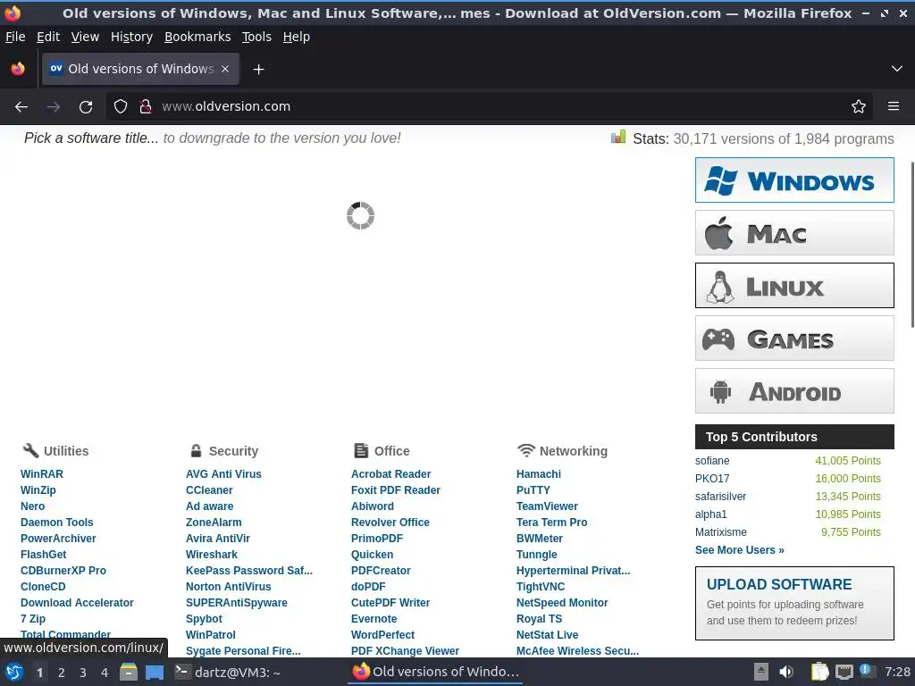915x686 pixels.
Task: Open the Edit menu
Action: [x=48, y=37]
